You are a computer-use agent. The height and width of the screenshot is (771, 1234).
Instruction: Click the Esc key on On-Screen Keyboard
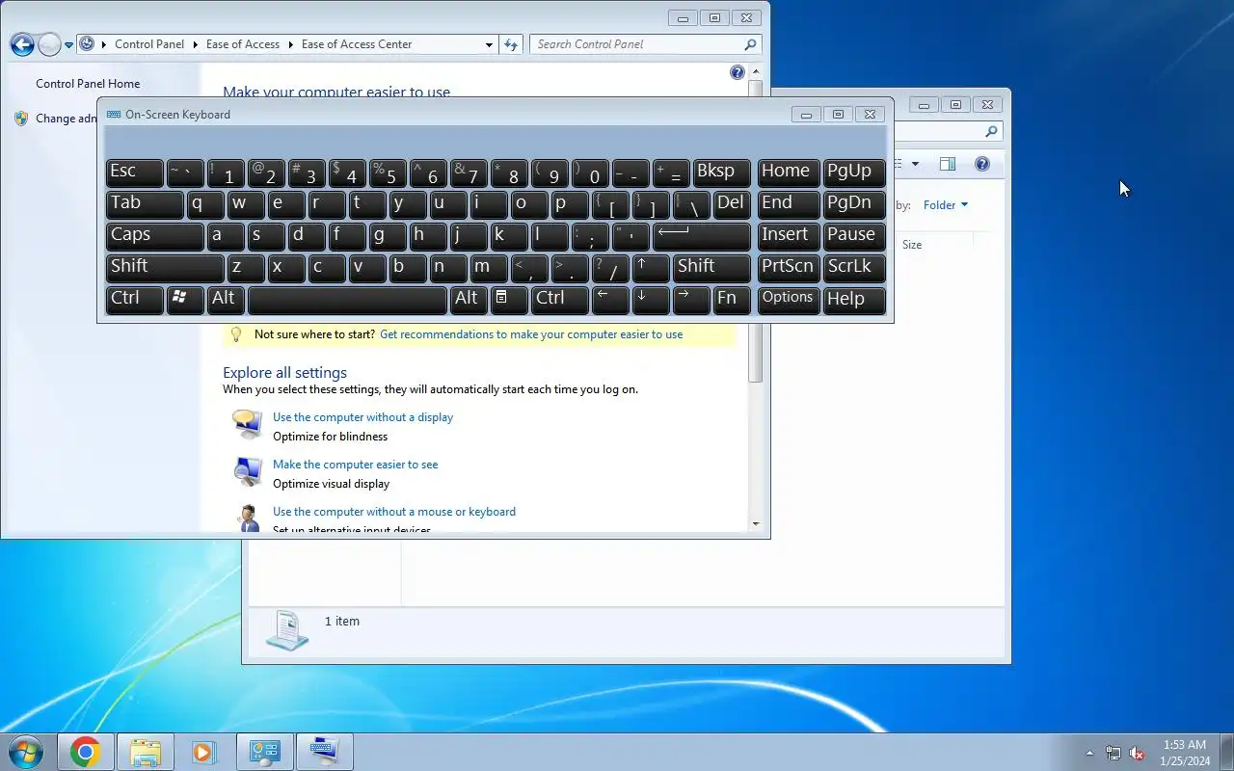tap(134, 173)
